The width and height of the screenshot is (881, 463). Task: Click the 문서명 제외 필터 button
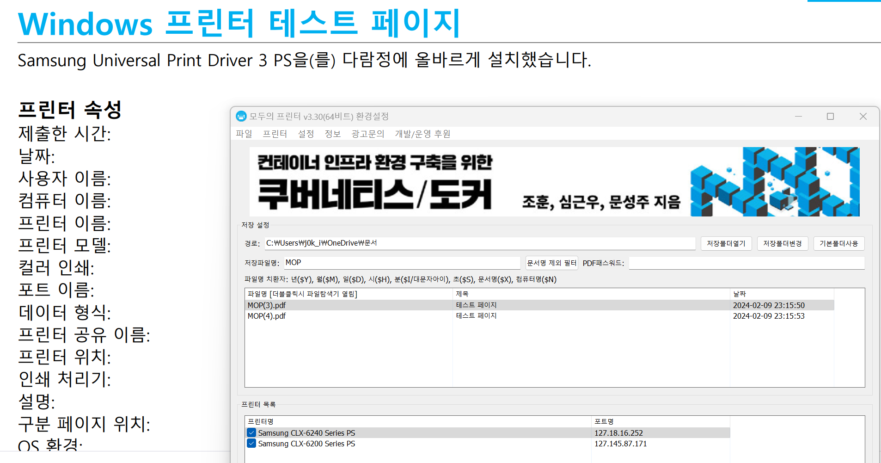click(x=552, y=263)
